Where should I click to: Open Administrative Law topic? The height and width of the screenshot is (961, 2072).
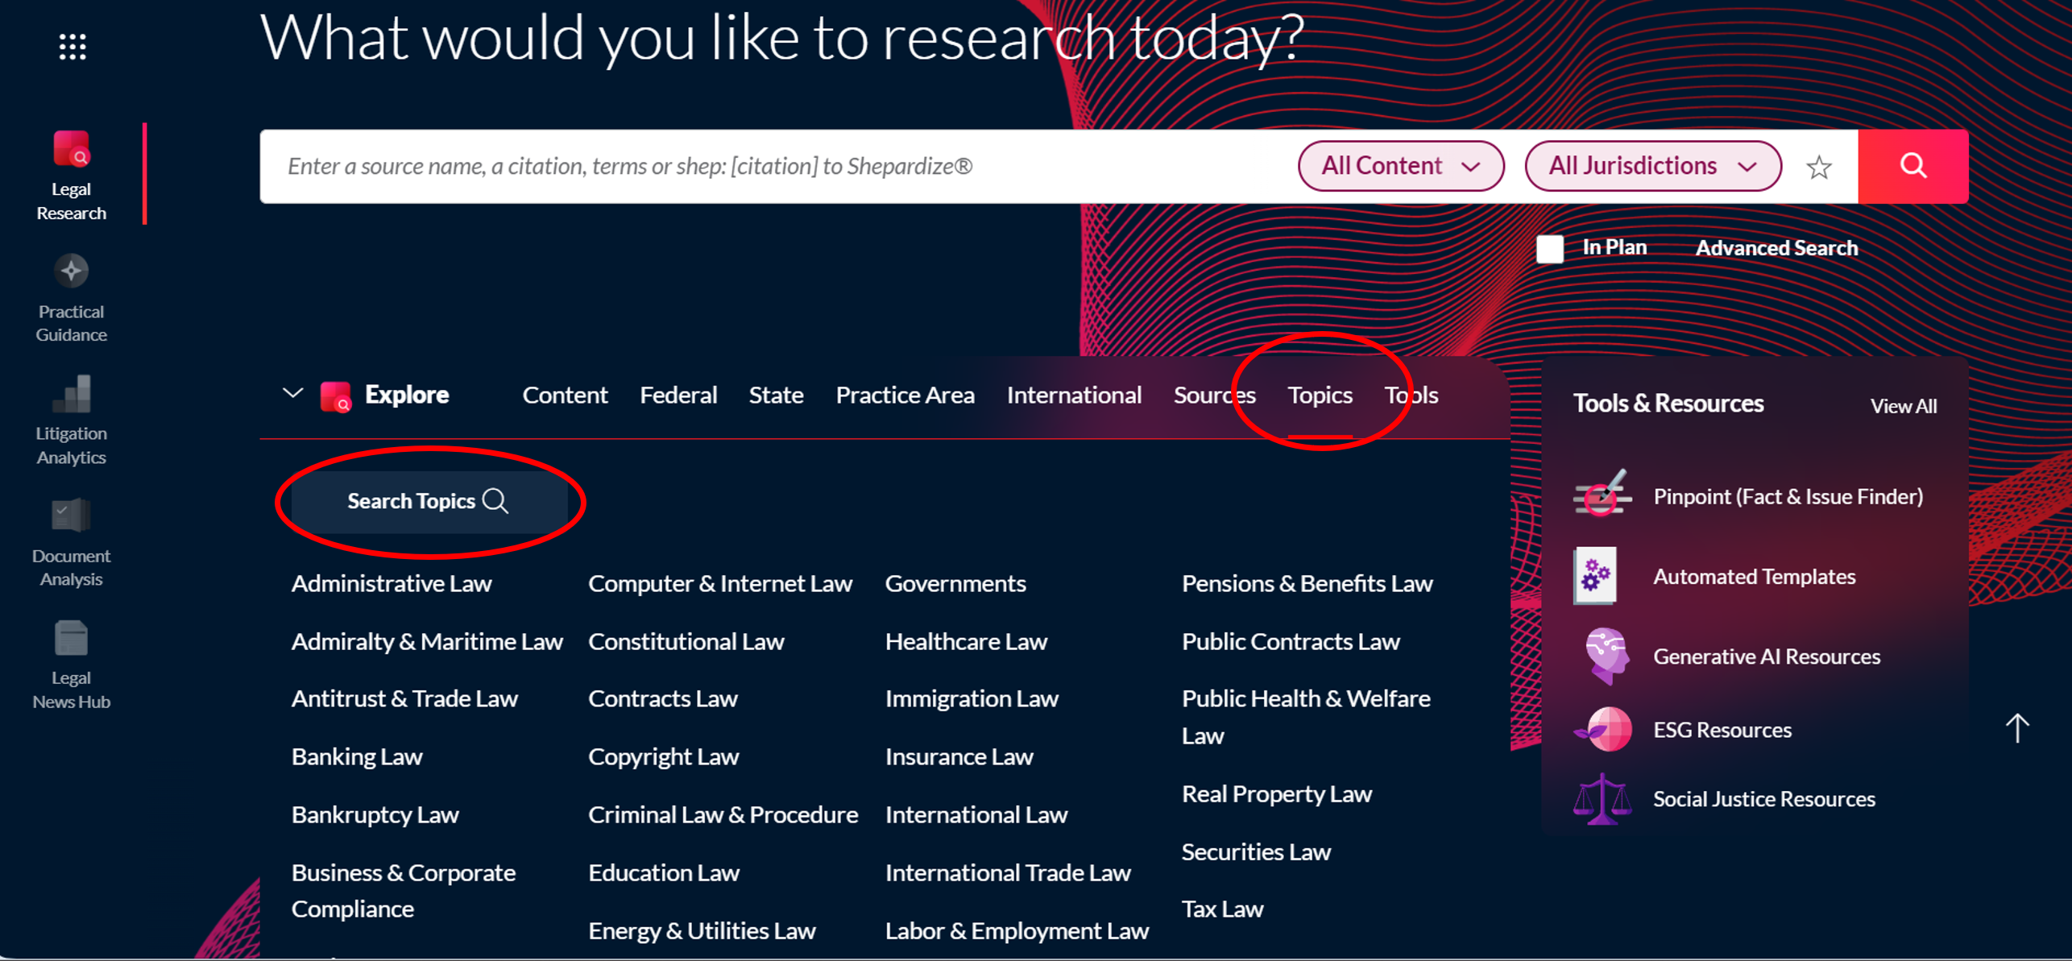point(392,583)
